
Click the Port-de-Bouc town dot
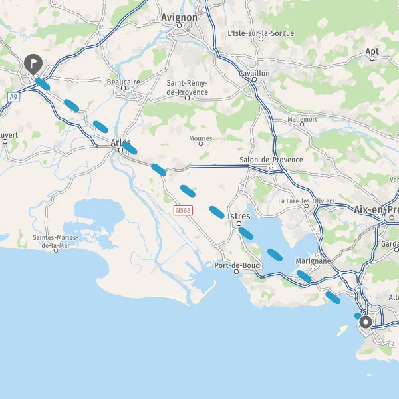[x=236, y=271]
